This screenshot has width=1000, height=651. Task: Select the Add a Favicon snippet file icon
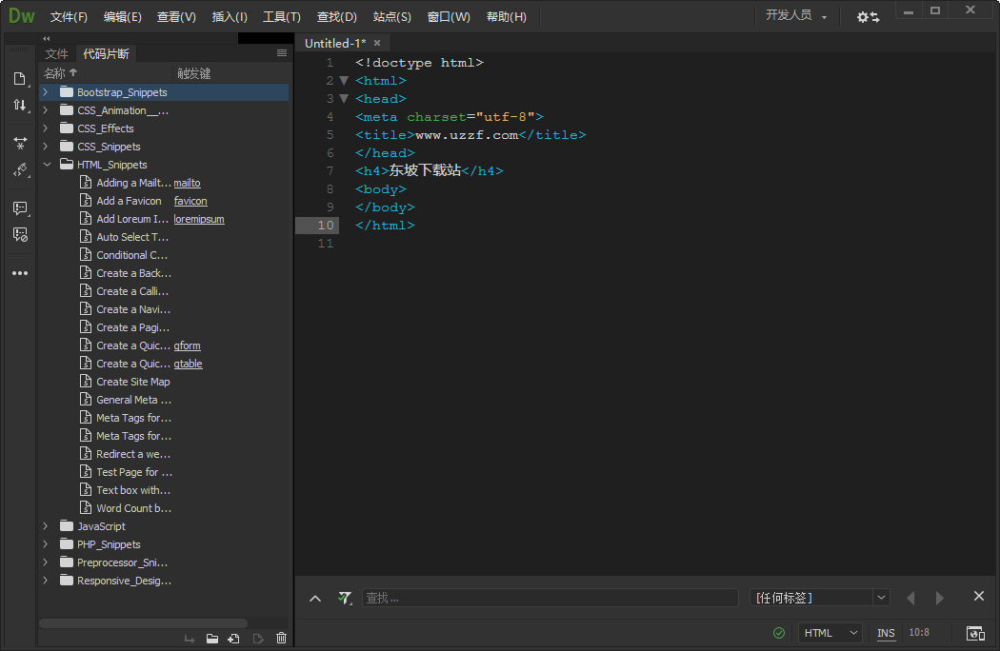[86, 200]
